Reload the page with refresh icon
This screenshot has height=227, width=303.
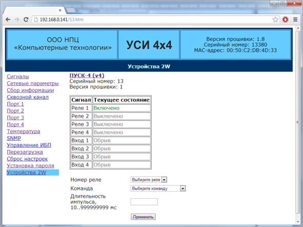(26, 20)
